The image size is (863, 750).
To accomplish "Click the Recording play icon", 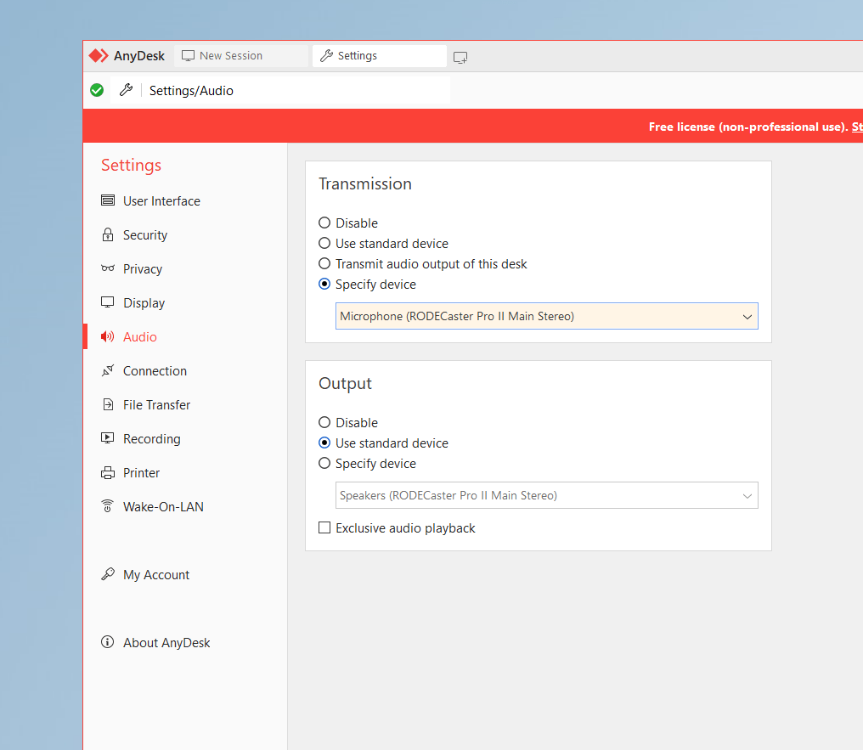I will (108, 438).
